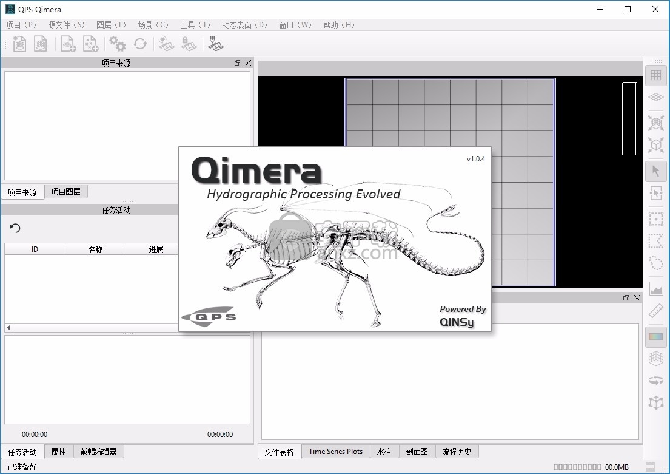Open the 动态表面 (D) menu
The image size is (670, 474).
pos(244,25)
